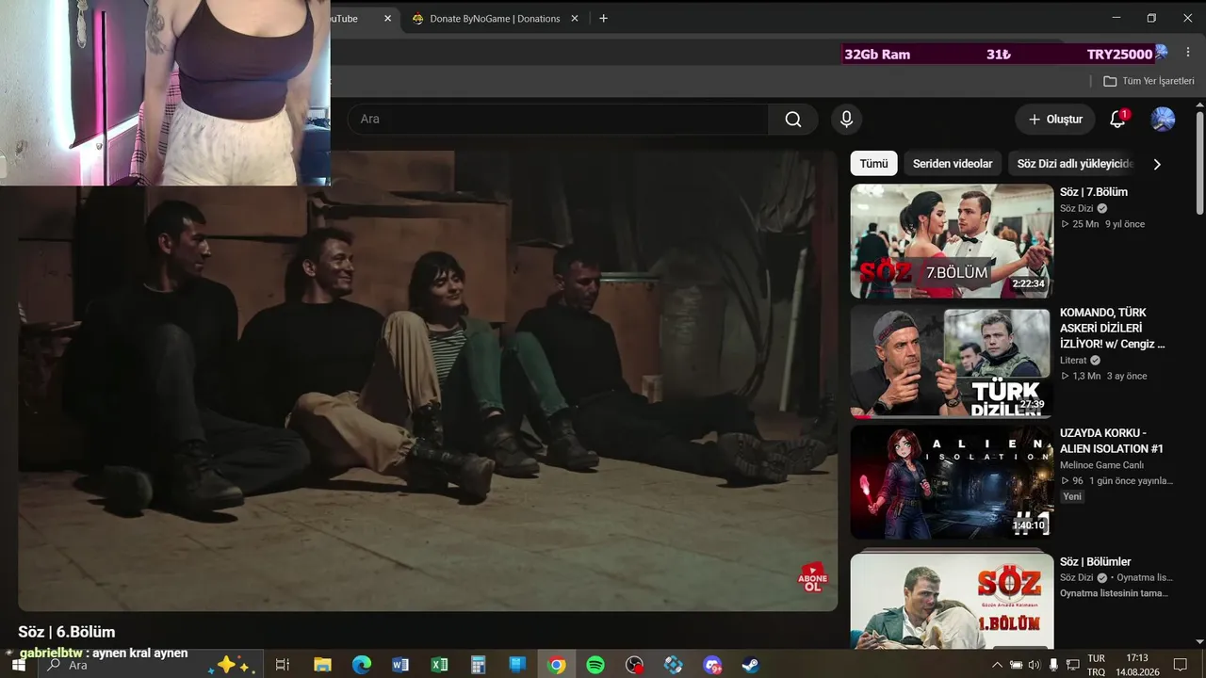Click the Söz | 6.Bölüm video title text
This screenshot has width=1206, height=678.
pos(66,632)
